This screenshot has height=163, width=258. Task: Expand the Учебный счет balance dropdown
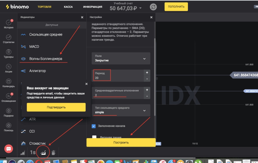click(140, 8)
